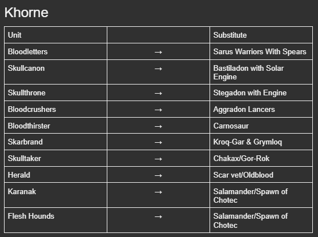Screen dimensions: 318x237
Task: Click the arrow in the Skarbrand row
Action: coord(158,142)
